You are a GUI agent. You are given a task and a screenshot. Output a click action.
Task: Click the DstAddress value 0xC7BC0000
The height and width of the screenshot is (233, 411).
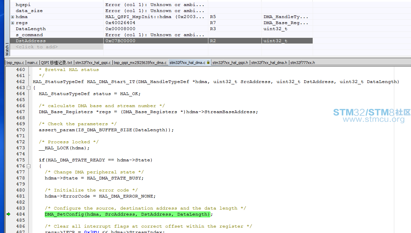[120, 41]
